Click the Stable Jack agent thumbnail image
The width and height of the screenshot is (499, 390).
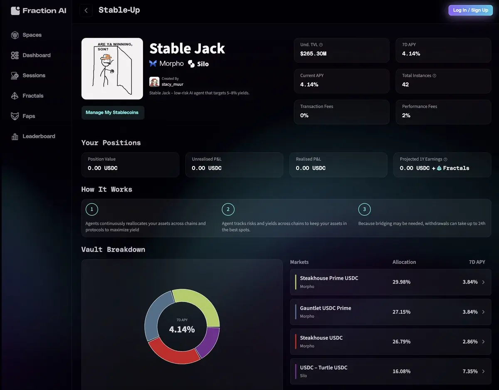112,69
